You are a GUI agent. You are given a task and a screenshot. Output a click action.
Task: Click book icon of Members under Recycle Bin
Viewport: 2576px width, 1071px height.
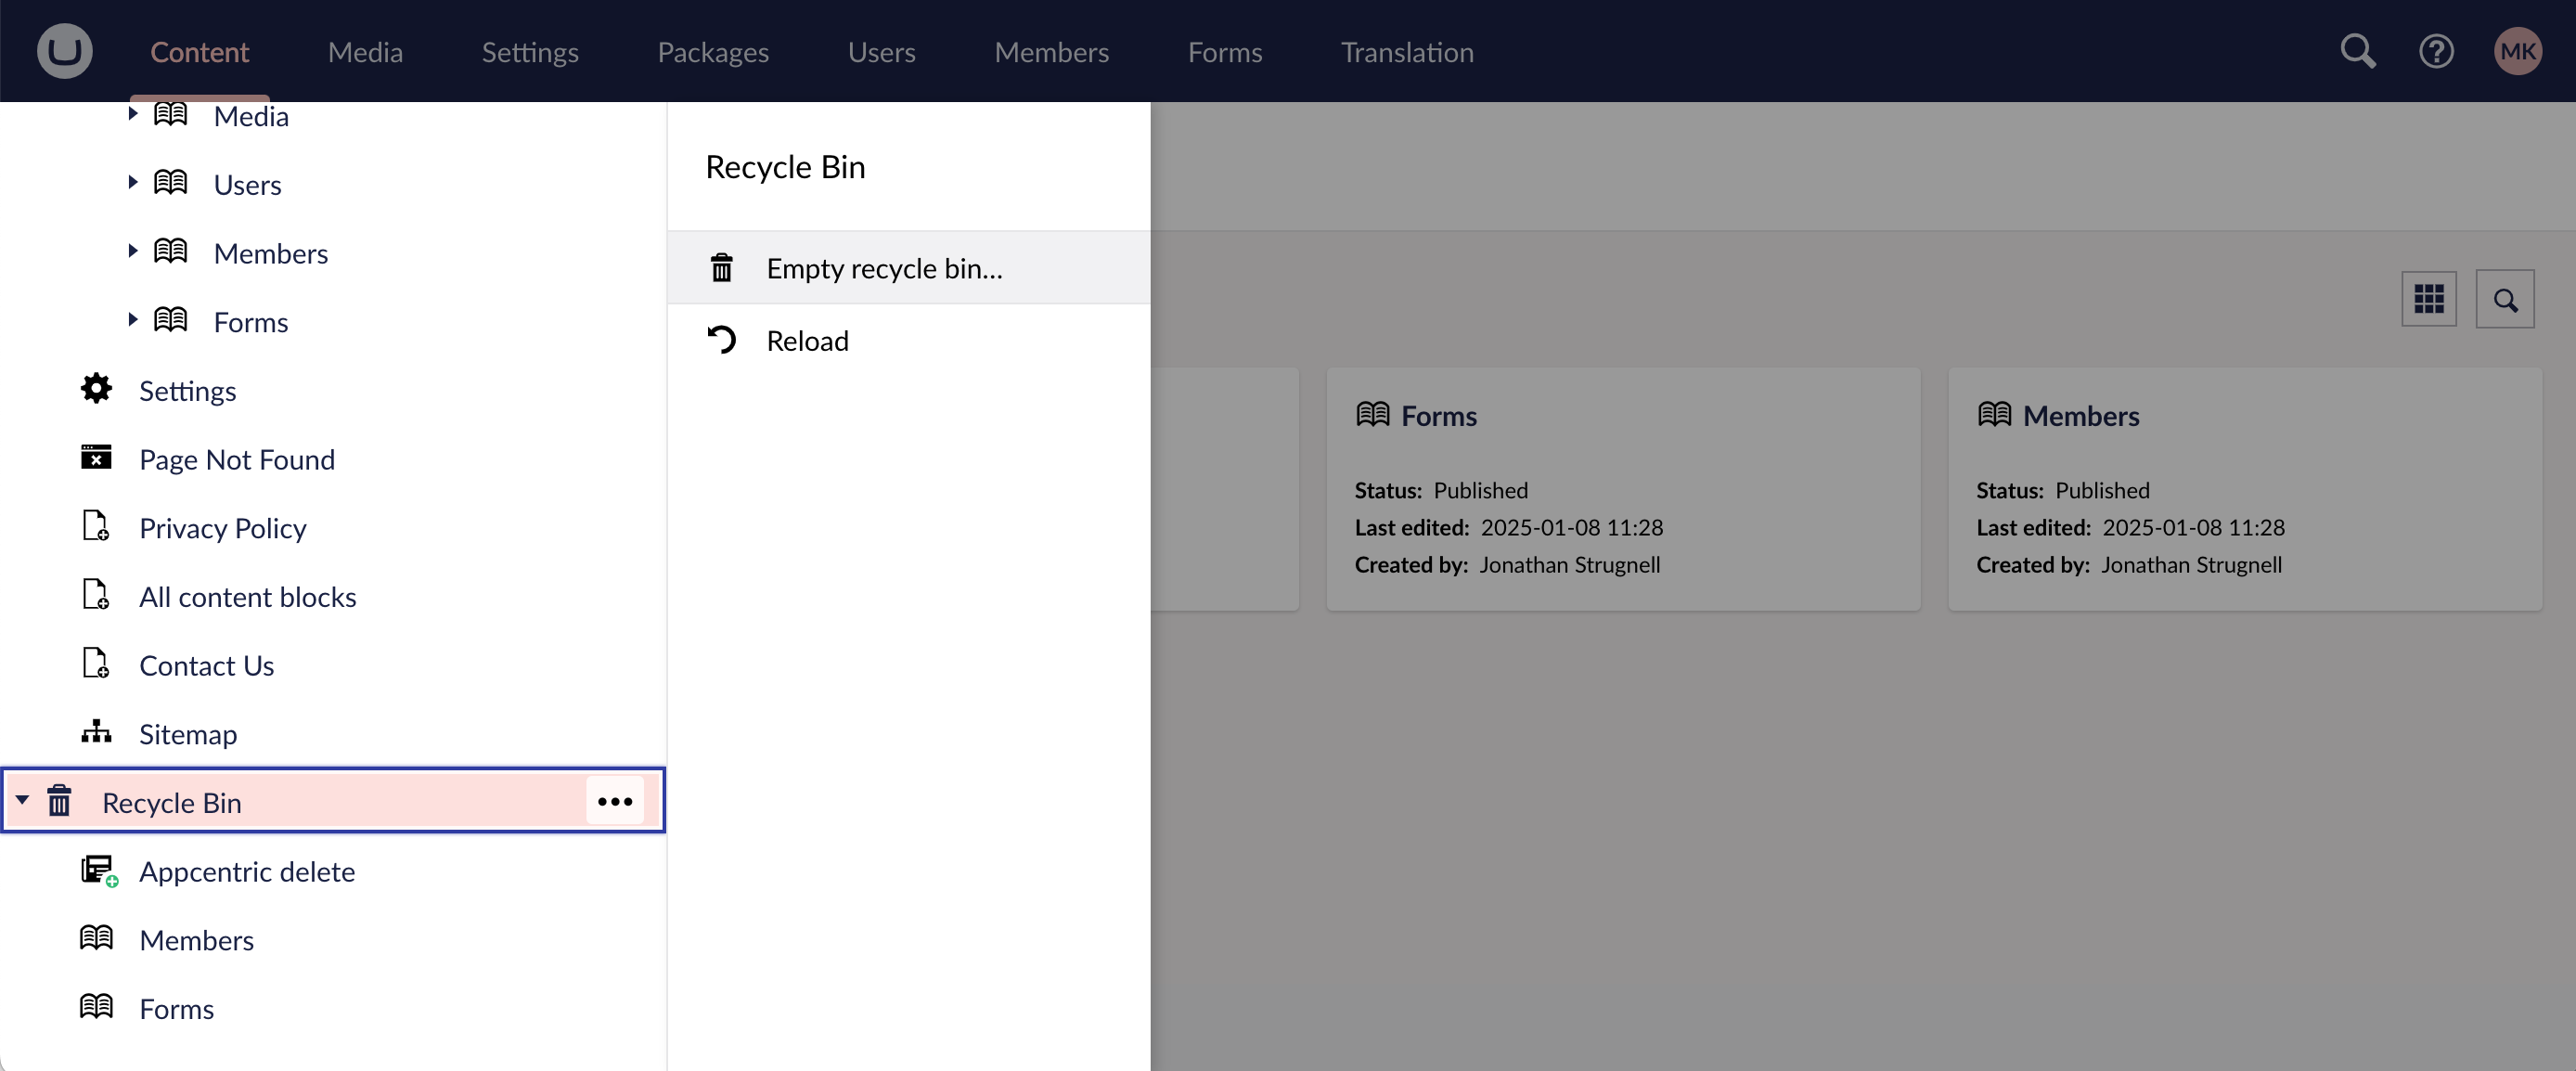[96, 938]
